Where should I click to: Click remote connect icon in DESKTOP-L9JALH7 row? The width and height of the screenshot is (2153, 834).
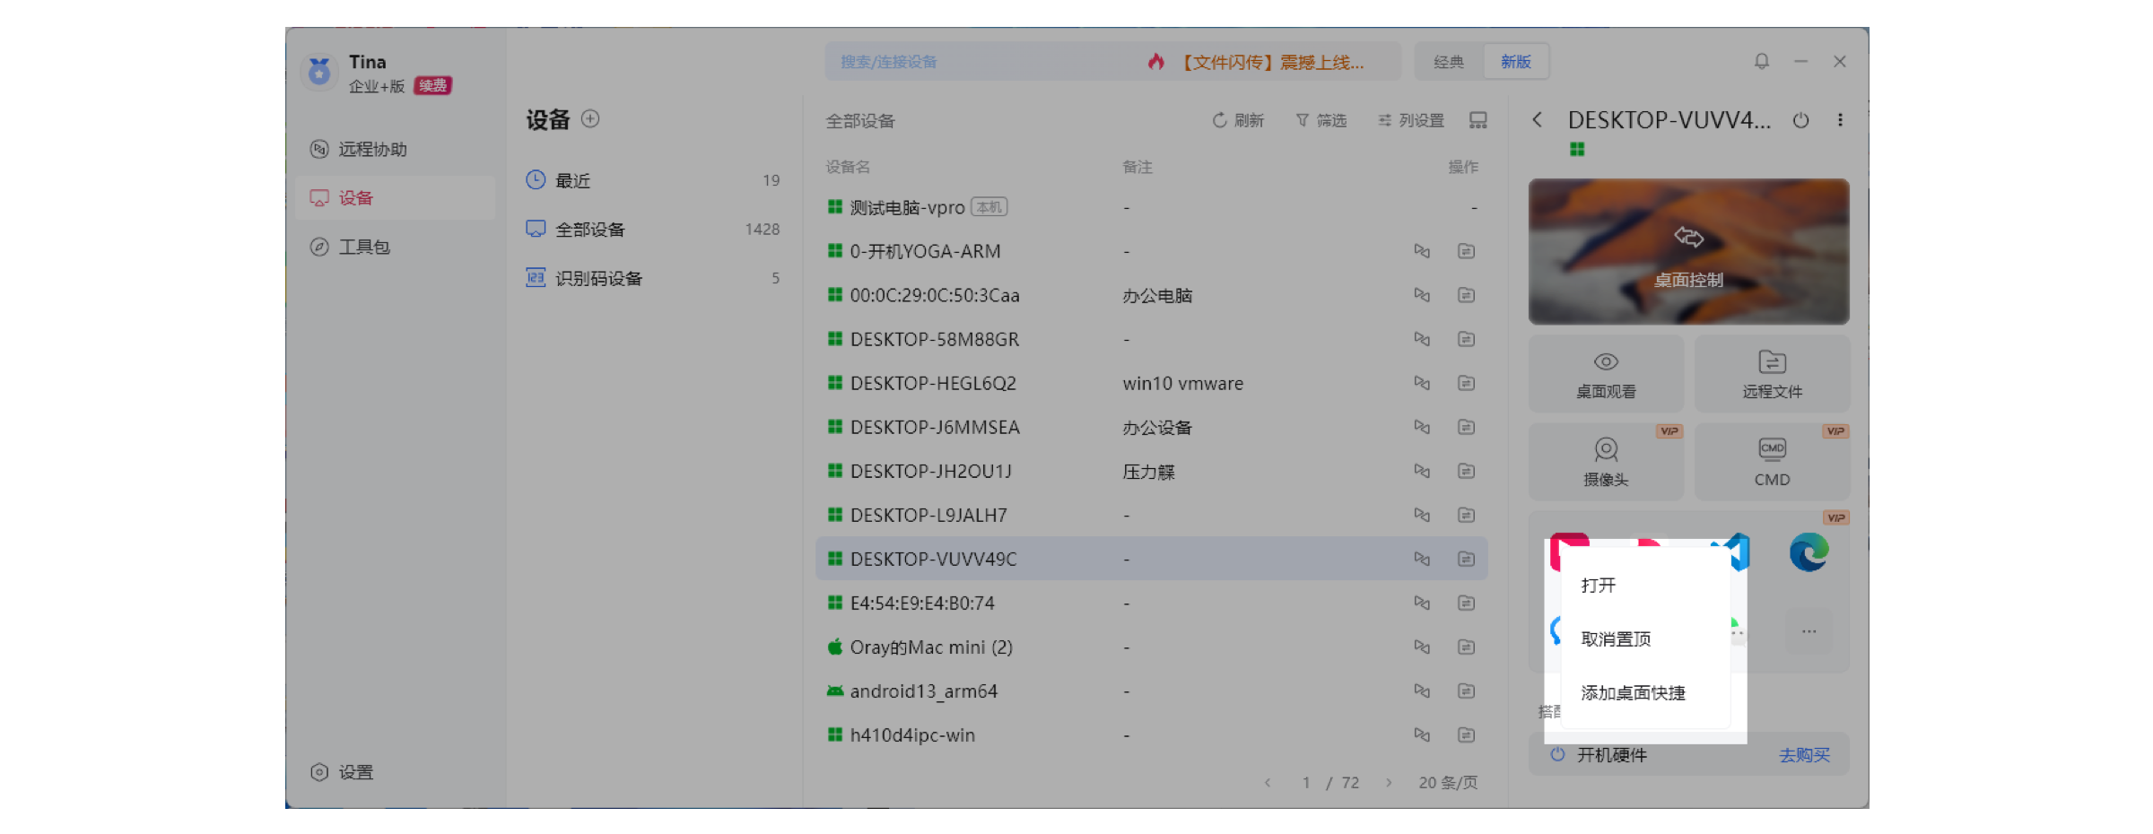pos(1422,515)
